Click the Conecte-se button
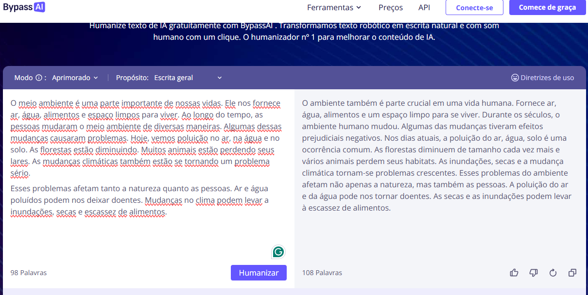The height and width of the screenshot is (295, 588). point(474,8)
